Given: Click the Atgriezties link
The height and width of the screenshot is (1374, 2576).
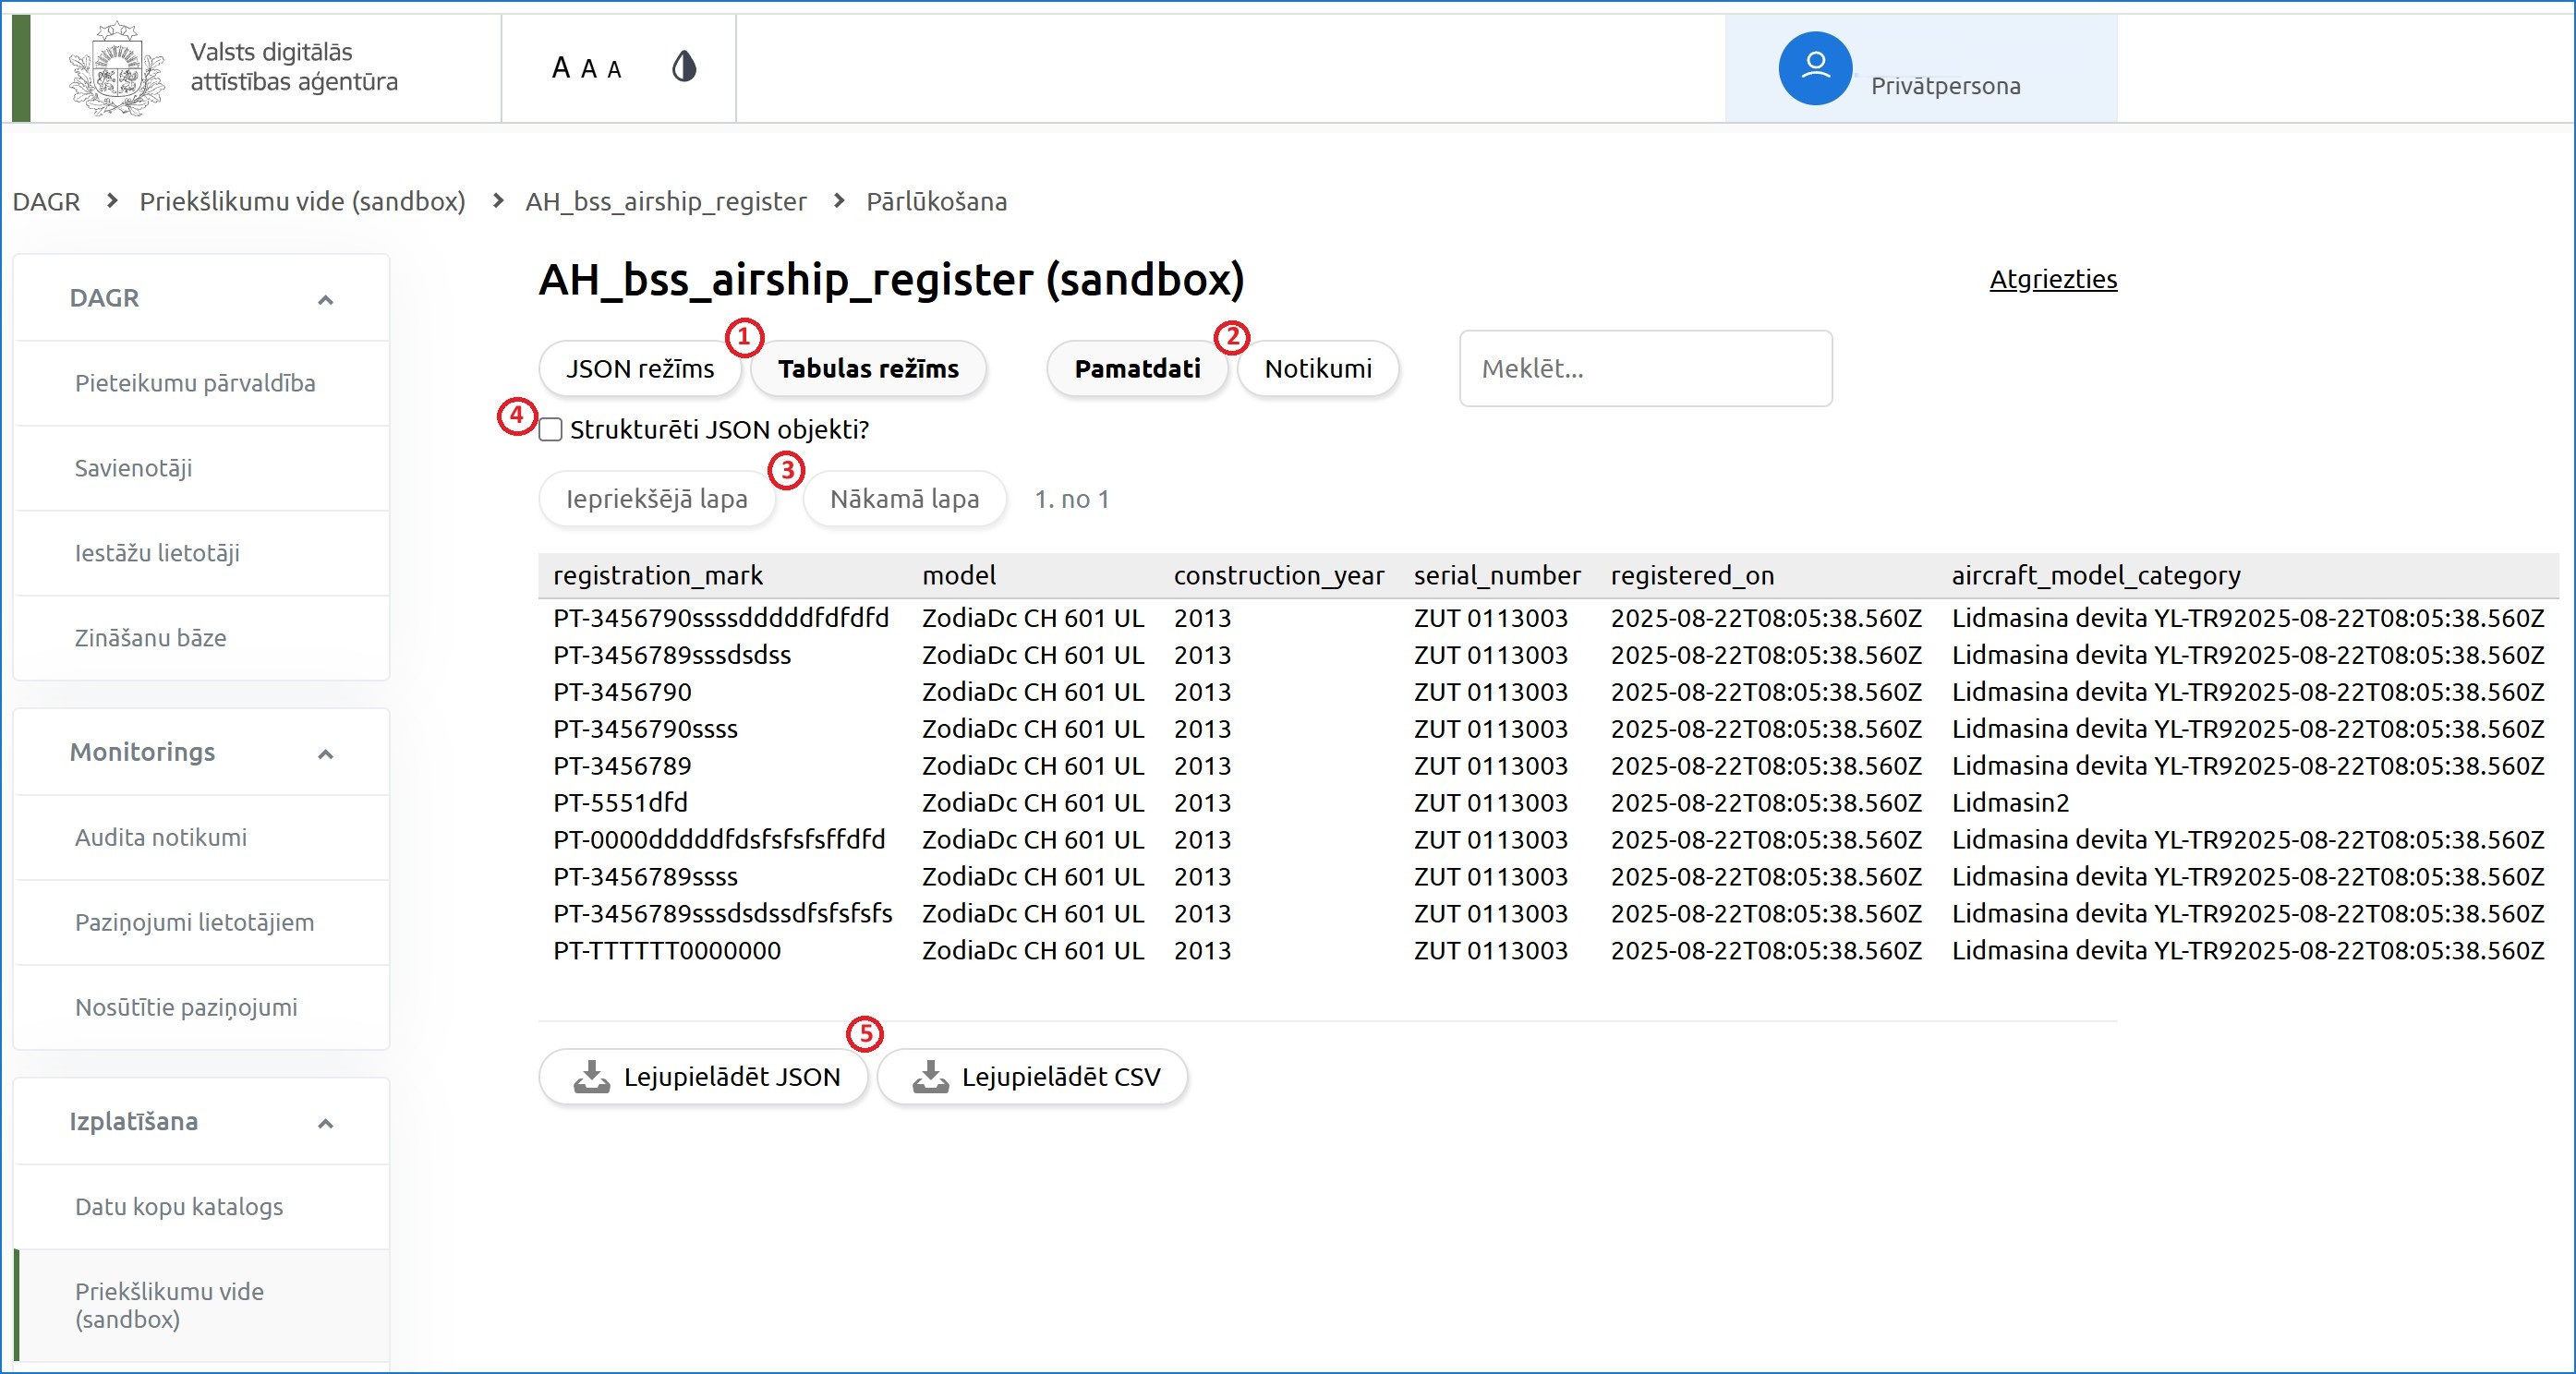Looking at the screenshot, I should pos(2053,279).
